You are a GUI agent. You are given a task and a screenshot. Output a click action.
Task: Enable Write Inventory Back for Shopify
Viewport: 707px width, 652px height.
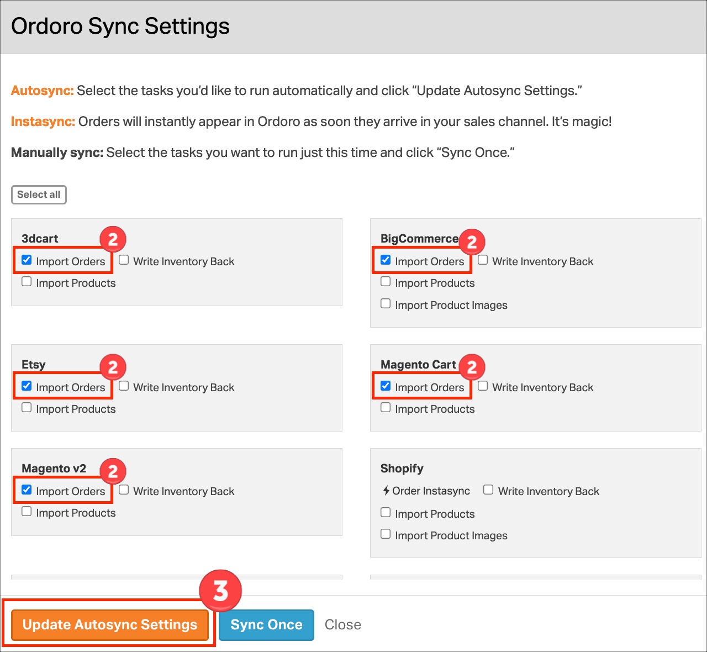pos(488,490)
